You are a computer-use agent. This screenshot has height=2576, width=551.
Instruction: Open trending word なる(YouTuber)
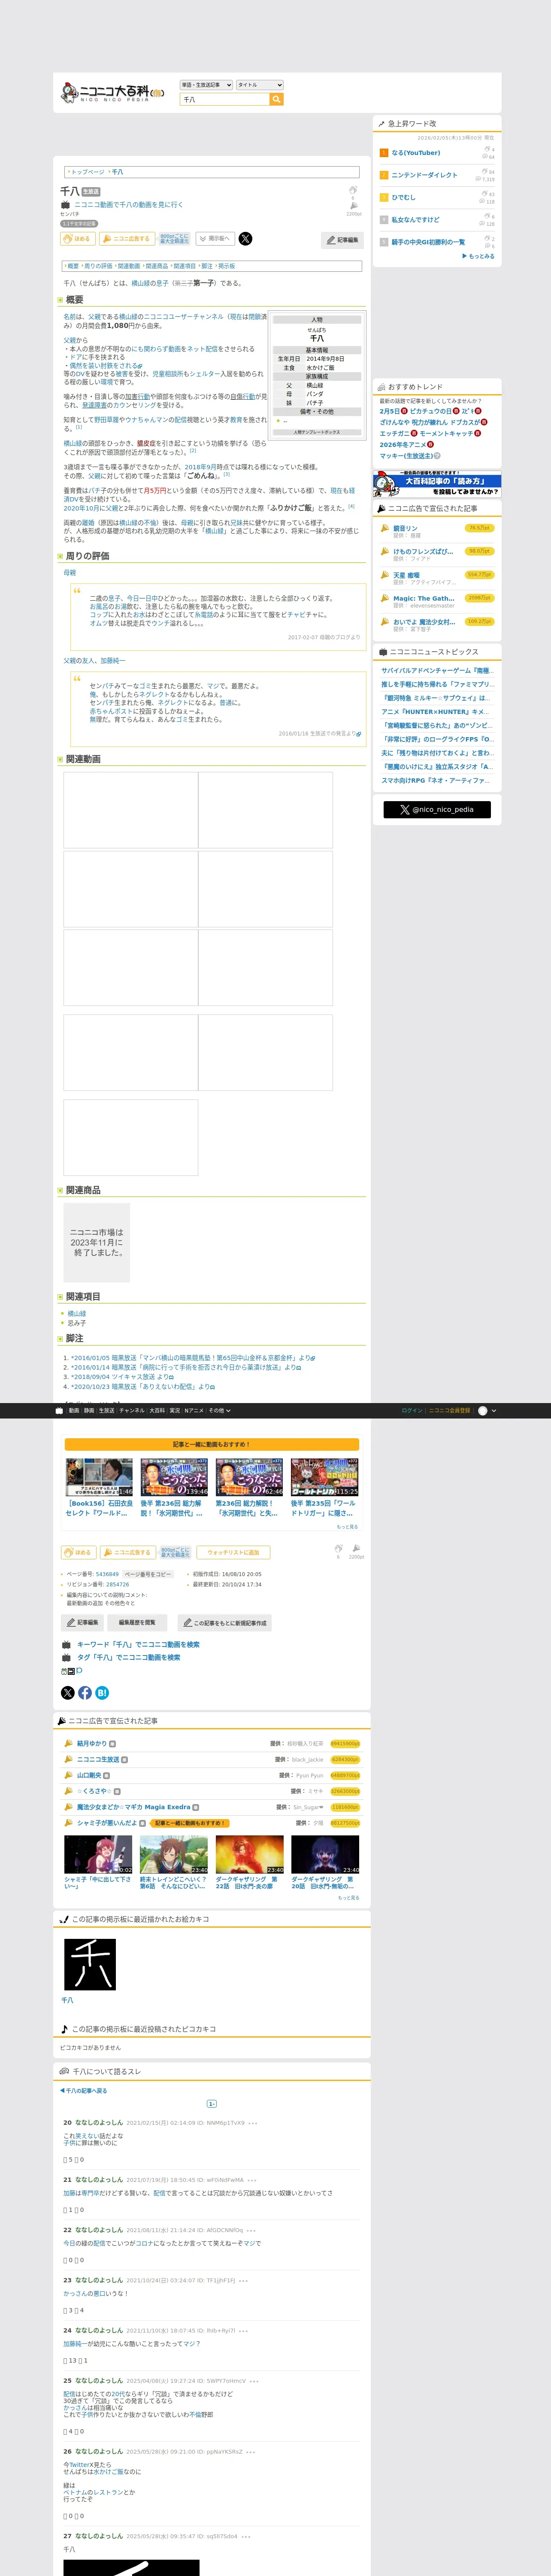point(416,153)
